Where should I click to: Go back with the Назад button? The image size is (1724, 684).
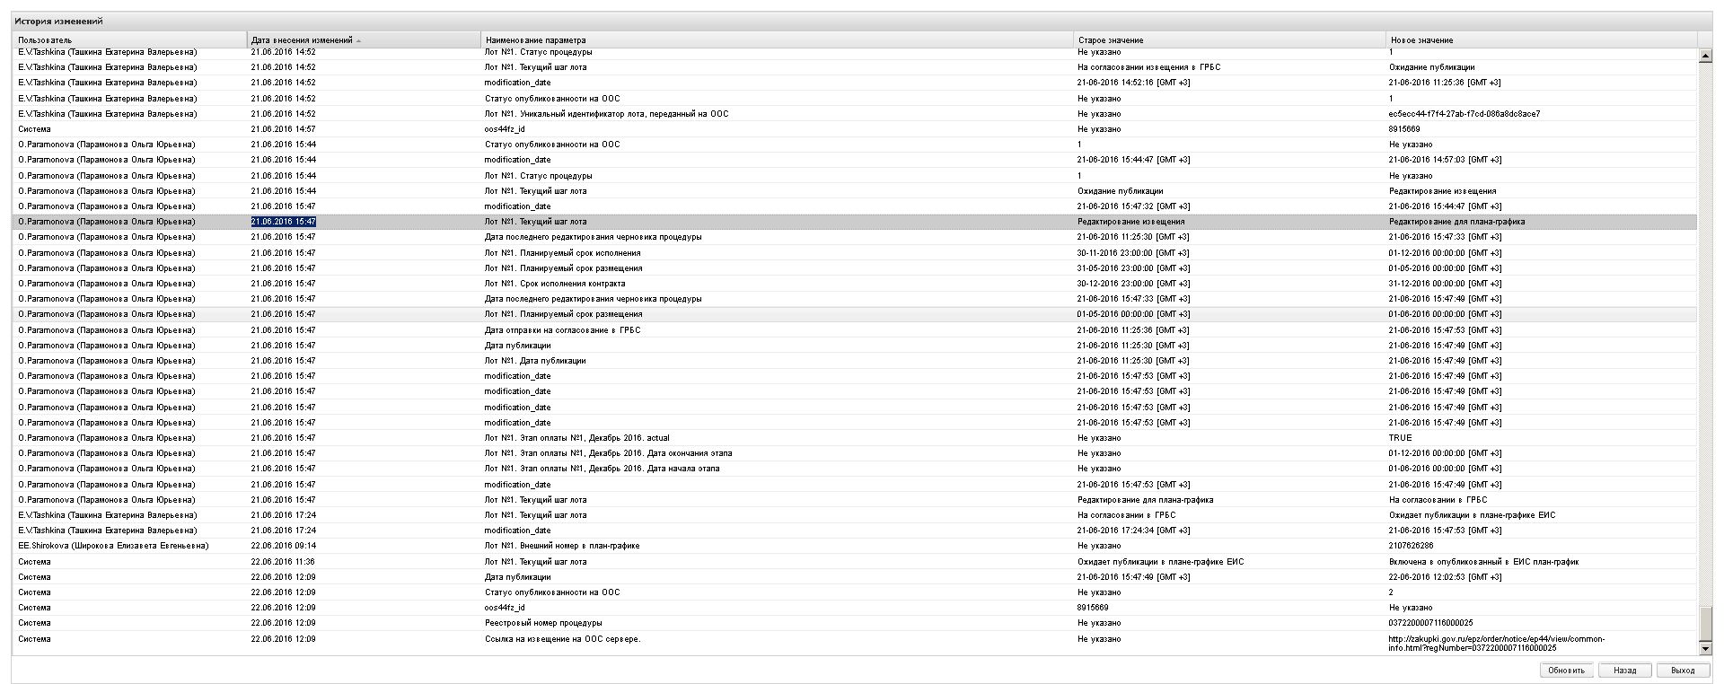pos(1624,671)
